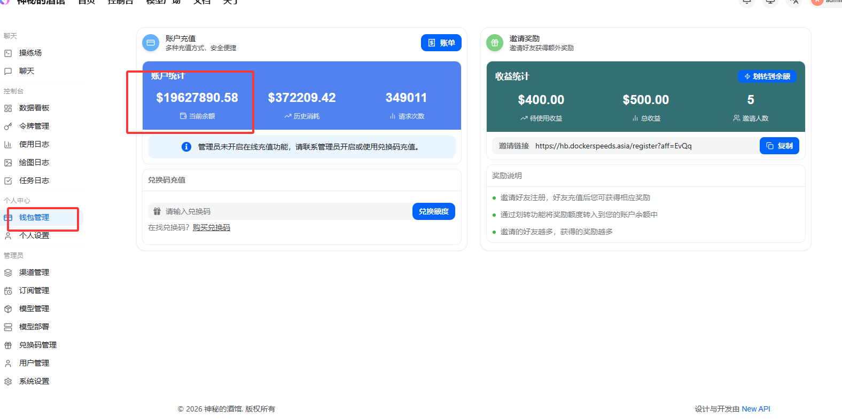Click the blue info icon in recharge notice
Screen dimensions: 842x419
click(x=186, y=147)
